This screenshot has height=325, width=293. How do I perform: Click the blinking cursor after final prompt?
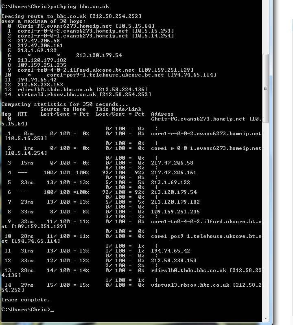(x=52, y=311)
